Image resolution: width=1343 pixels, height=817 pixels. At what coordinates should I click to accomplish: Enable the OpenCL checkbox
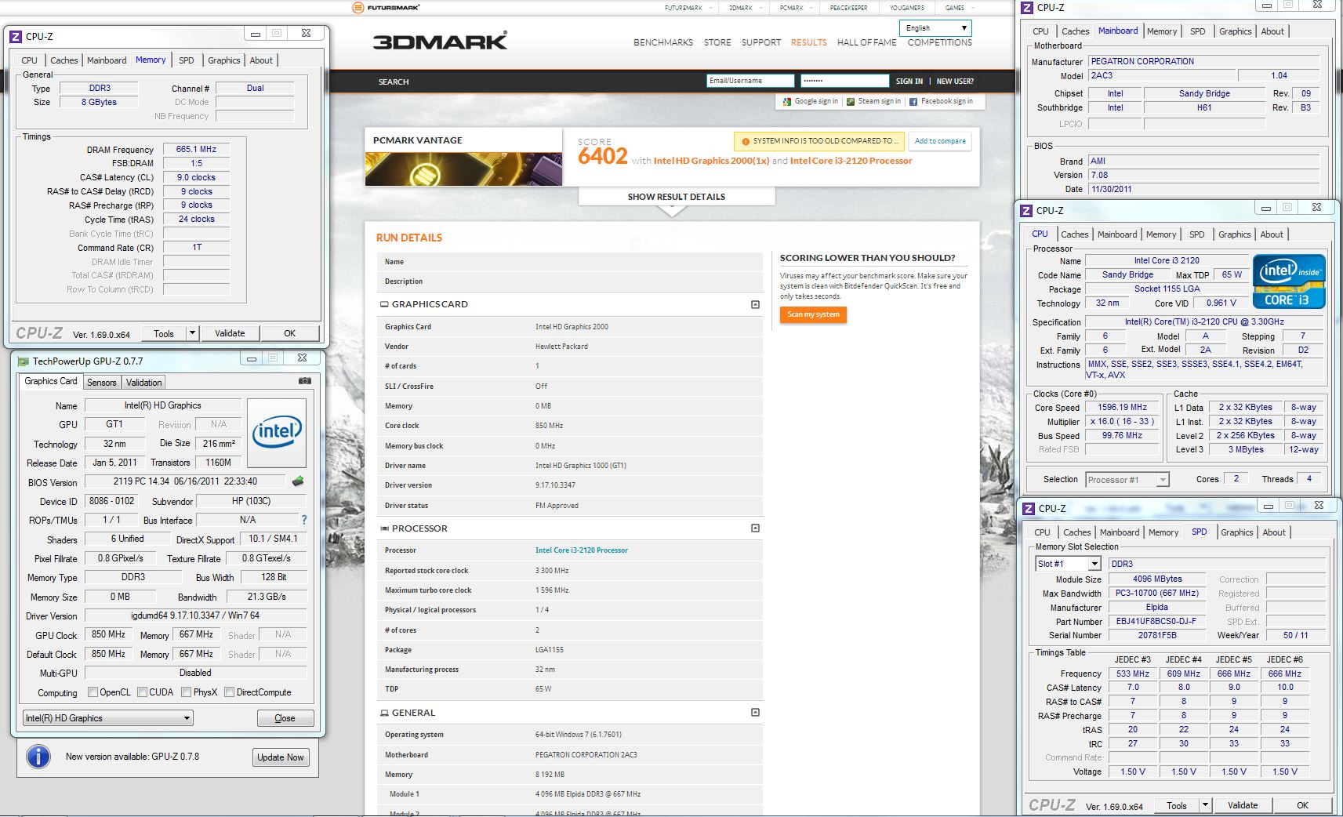point(93,692)
